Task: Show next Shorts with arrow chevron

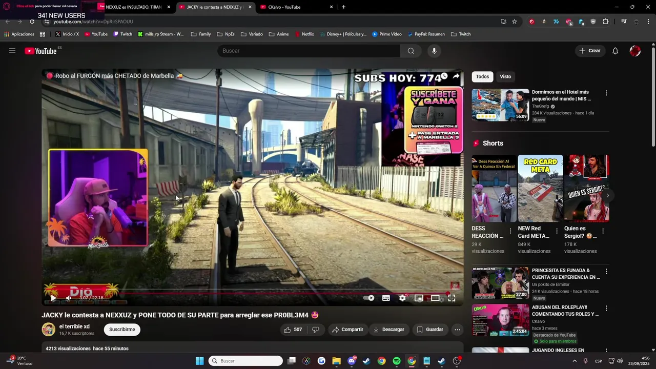Action: coord(607,195)
